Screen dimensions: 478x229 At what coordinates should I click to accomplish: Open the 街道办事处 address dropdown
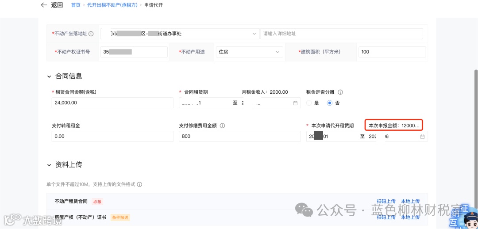tap(180, 34)
